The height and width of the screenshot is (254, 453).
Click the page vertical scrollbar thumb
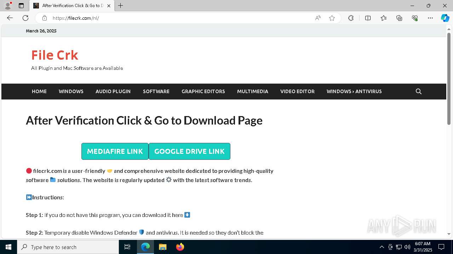click(449, 78)
